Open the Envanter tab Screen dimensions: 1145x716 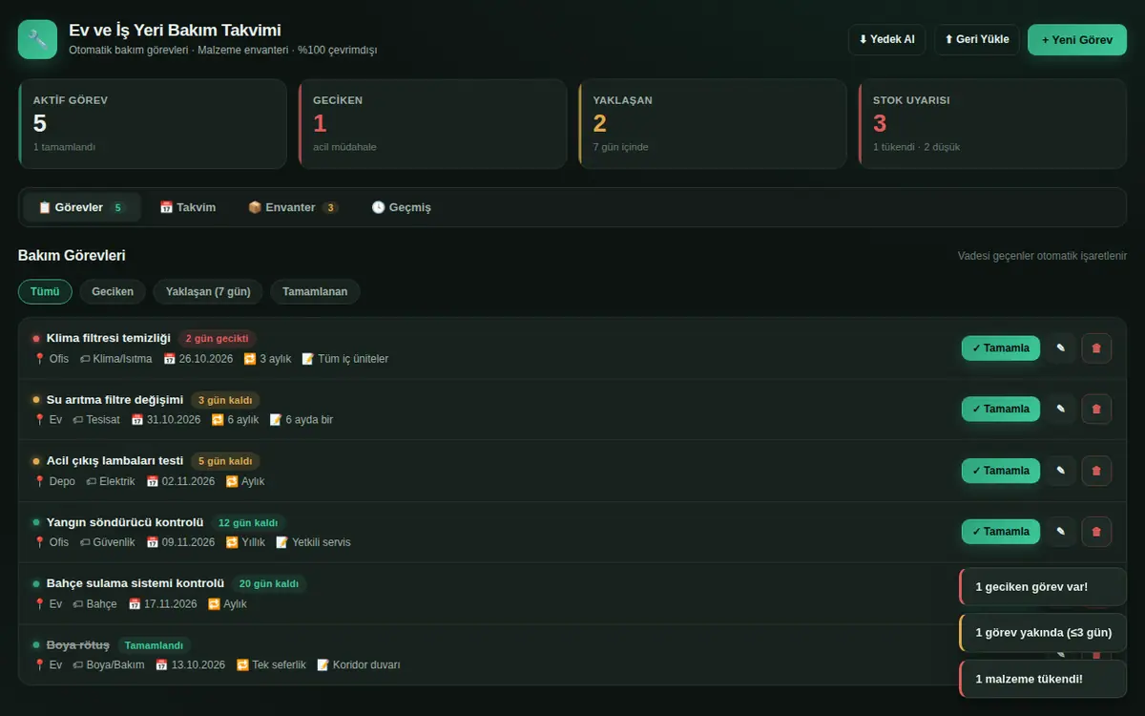coord(293,207)
